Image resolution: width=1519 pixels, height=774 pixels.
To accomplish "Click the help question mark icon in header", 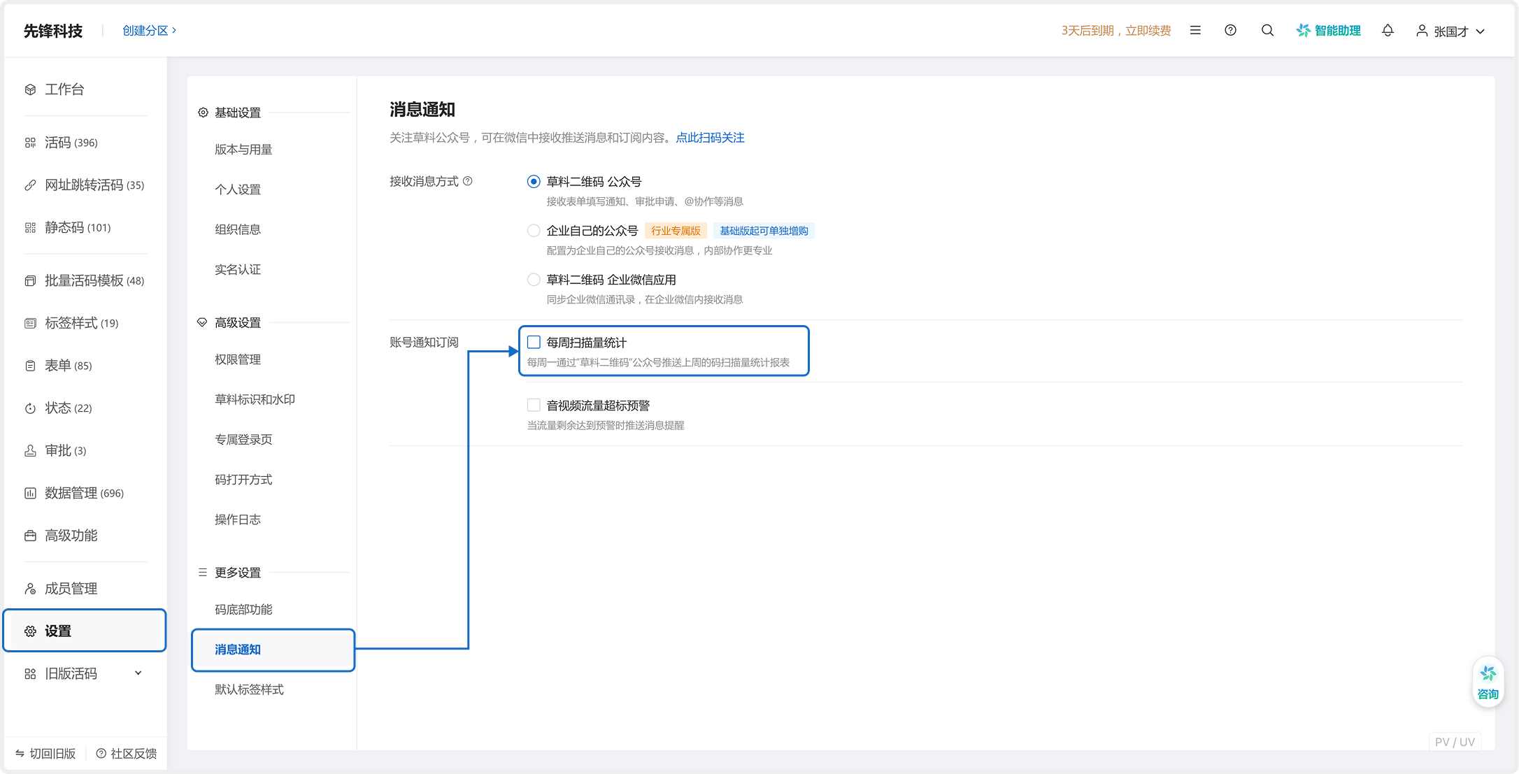I will point(1230,31).
